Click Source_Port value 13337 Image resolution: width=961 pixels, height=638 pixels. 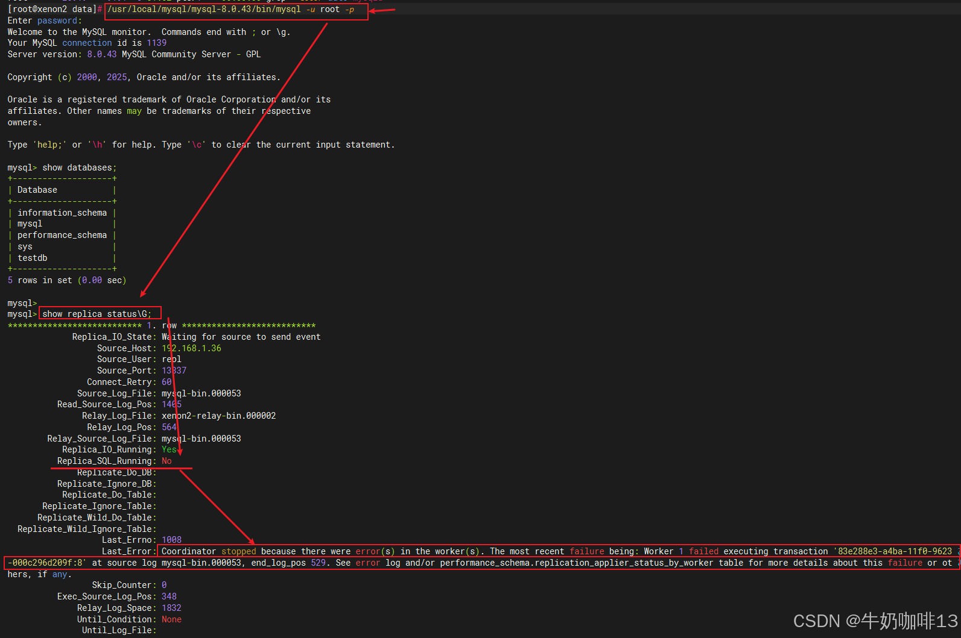(174, 371)
